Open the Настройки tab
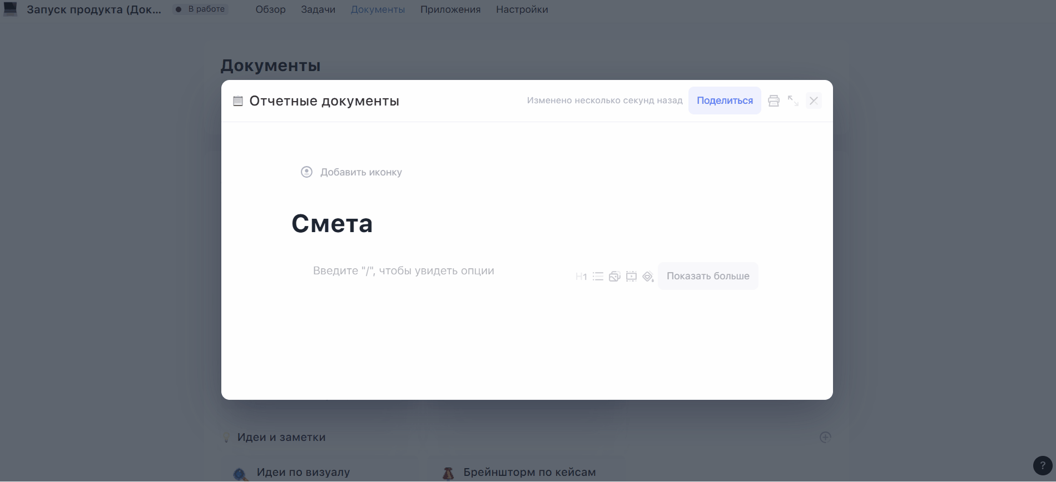1056x482 pixels. [x=522, y=9]
